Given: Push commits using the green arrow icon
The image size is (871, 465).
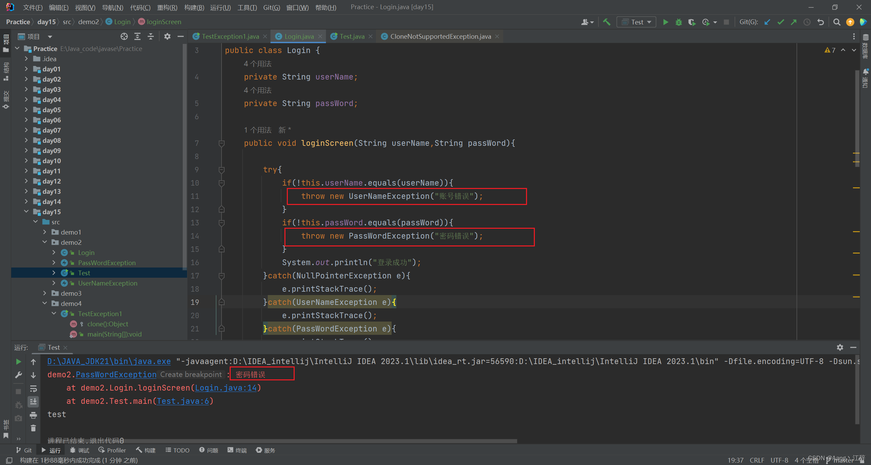Looking at the screenshot, I should 793,22.
